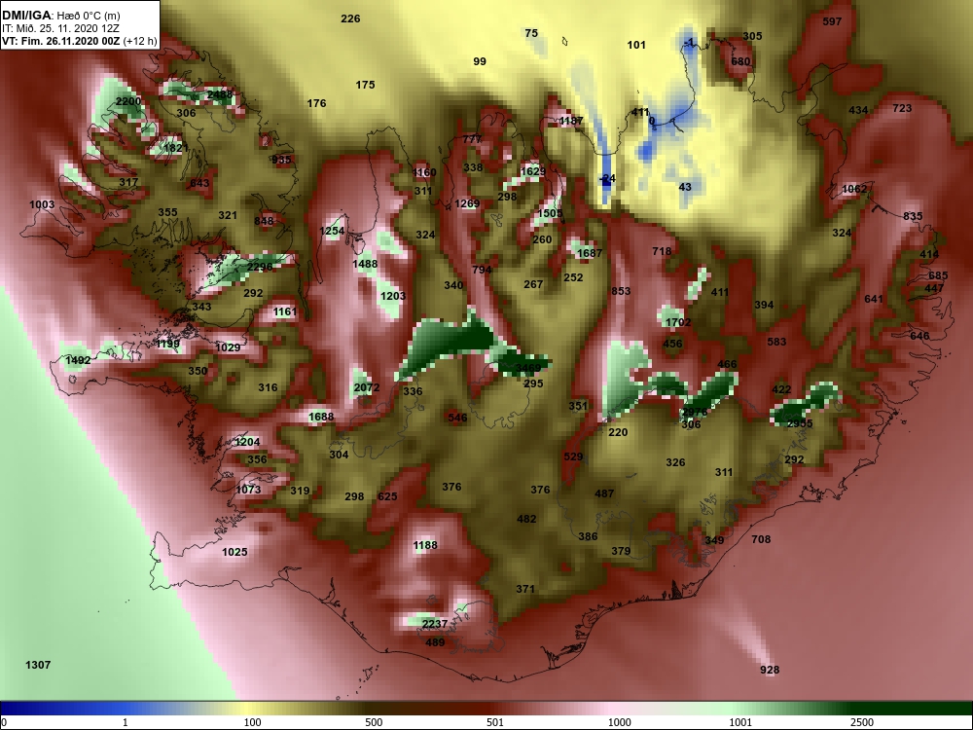Viewport: 973px width, 730px height.
Task: Click the 625 height label
Action: coord(387,496)
